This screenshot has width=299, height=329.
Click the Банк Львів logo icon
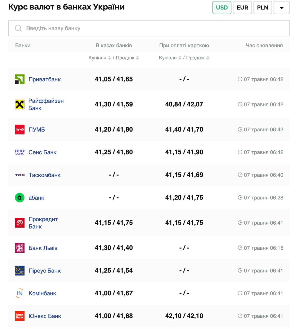pyautogui.click(x=20, y=248)
